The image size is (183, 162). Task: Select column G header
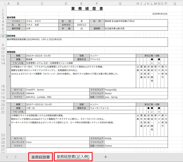[x=120, y=4]
